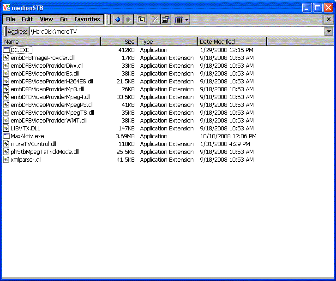
Task: Sort by the Name column header
Action: pyautogui.click(x=51, y=41)
